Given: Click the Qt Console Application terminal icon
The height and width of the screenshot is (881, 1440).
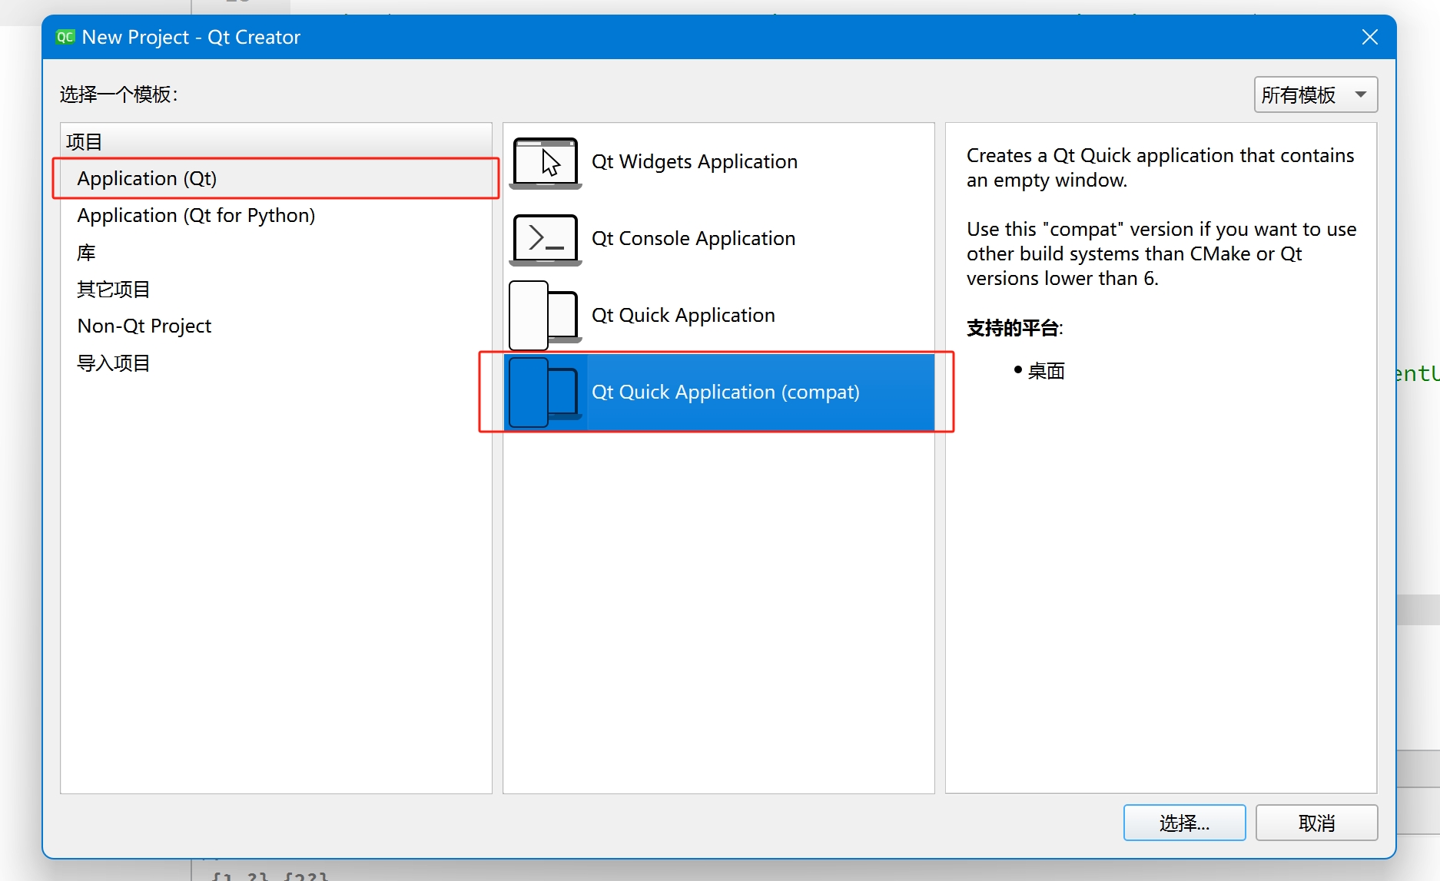Looking at the screenshot, I should 546,239.
